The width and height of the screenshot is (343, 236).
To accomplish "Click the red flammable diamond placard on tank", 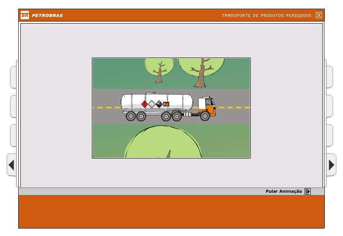I will pos(144,104).
